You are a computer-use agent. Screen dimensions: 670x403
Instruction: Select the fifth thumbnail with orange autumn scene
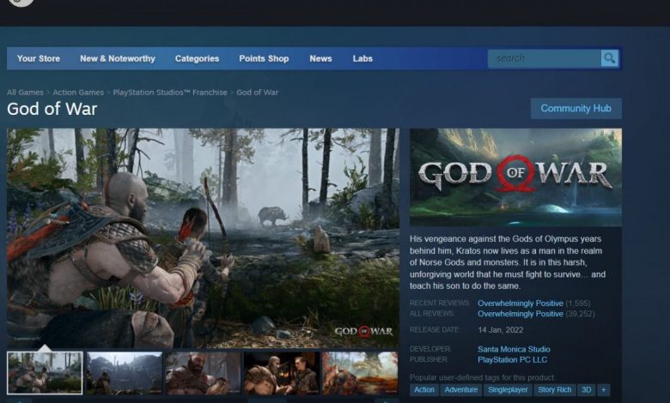coord(360,373)
